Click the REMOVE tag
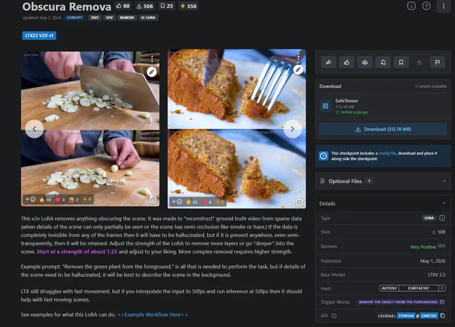 pos(127,18)
